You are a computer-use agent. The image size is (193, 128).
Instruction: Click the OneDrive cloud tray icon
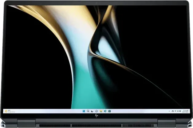click(173, 111)
